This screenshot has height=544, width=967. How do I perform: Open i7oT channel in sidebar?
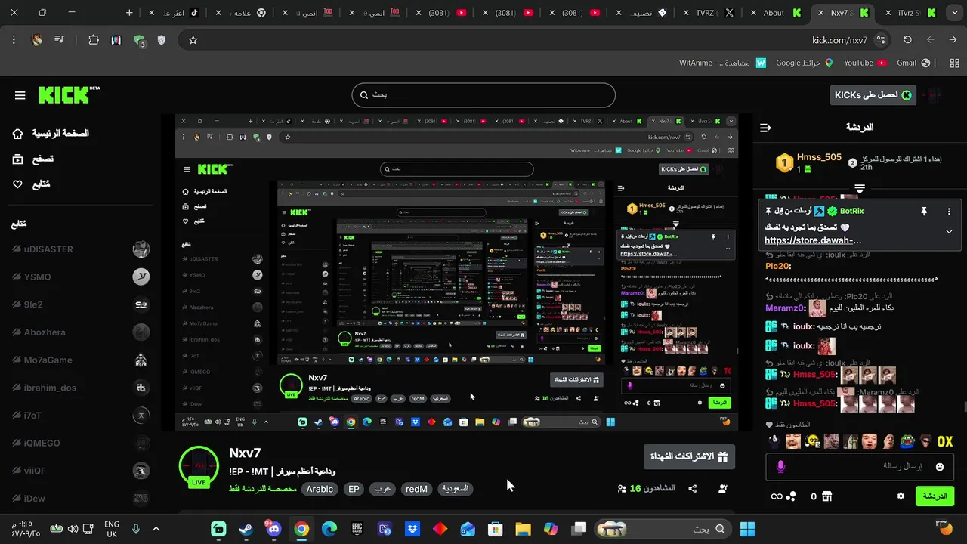click(80, 415)
